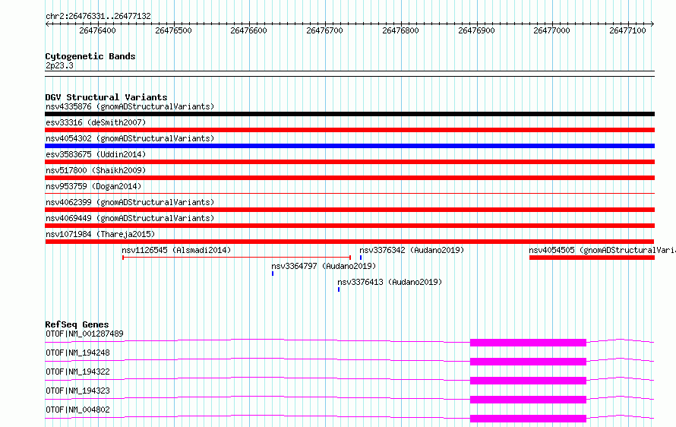
Task: Click ruler position 26476800
Action: pyautogui.click(x=400, y=30)
